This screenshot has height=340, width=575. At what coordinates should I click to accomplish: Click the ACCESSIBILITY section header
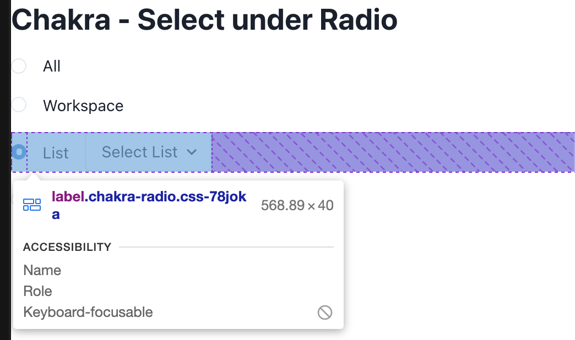pyautogui.click(x=67, y=247)
